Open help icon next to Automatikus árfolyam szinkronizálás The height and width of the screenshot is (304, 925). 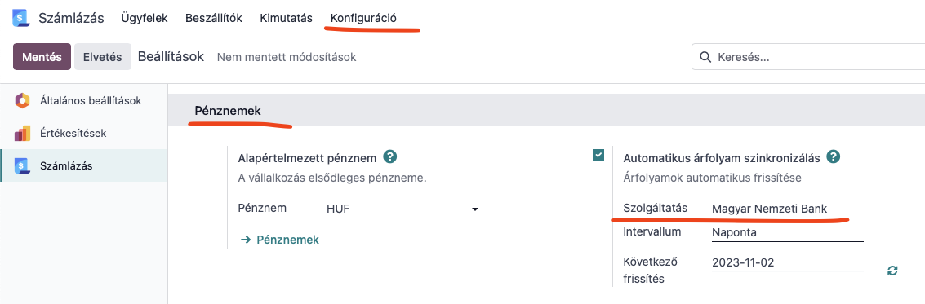(x=833, y=157)
